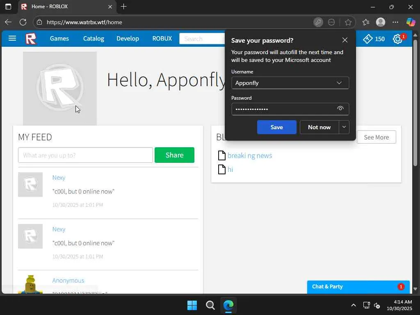Click the Anonymous avatar thumbnail
The image size is (420, 315).
pyautogui.click(x=30, y=285)
